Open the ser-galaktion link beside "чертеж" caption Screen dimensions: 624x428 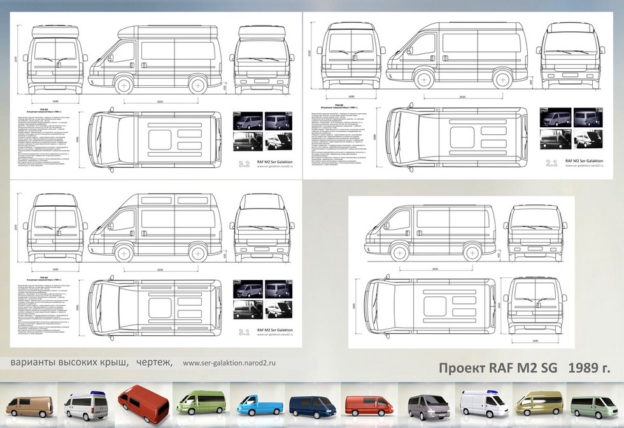(230, 363)
